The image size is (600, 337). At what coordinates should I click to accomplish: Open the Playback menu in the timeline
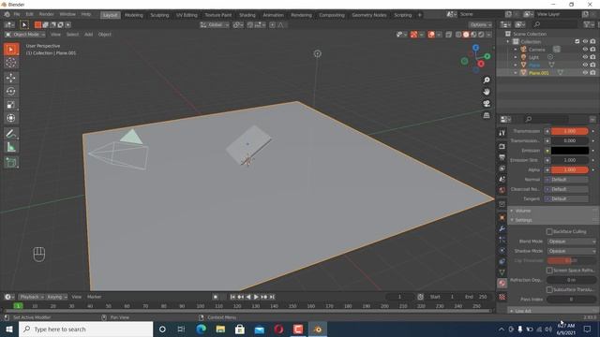(x=32, y=297)
